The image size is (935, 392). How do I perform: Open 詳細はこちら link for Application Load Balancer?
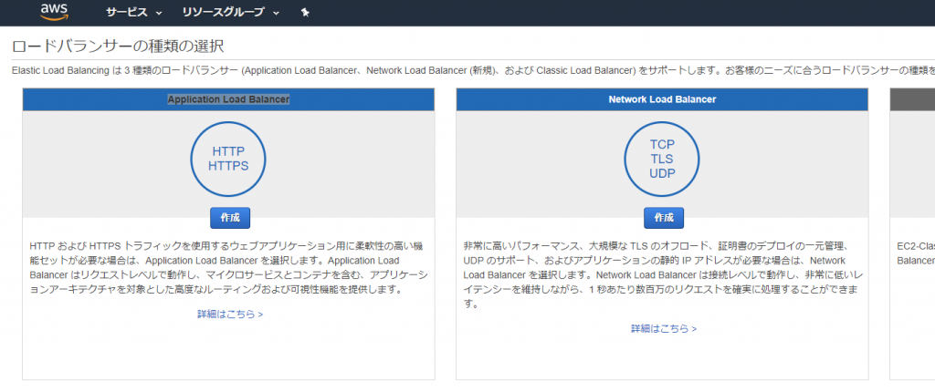tap(229, 314)
